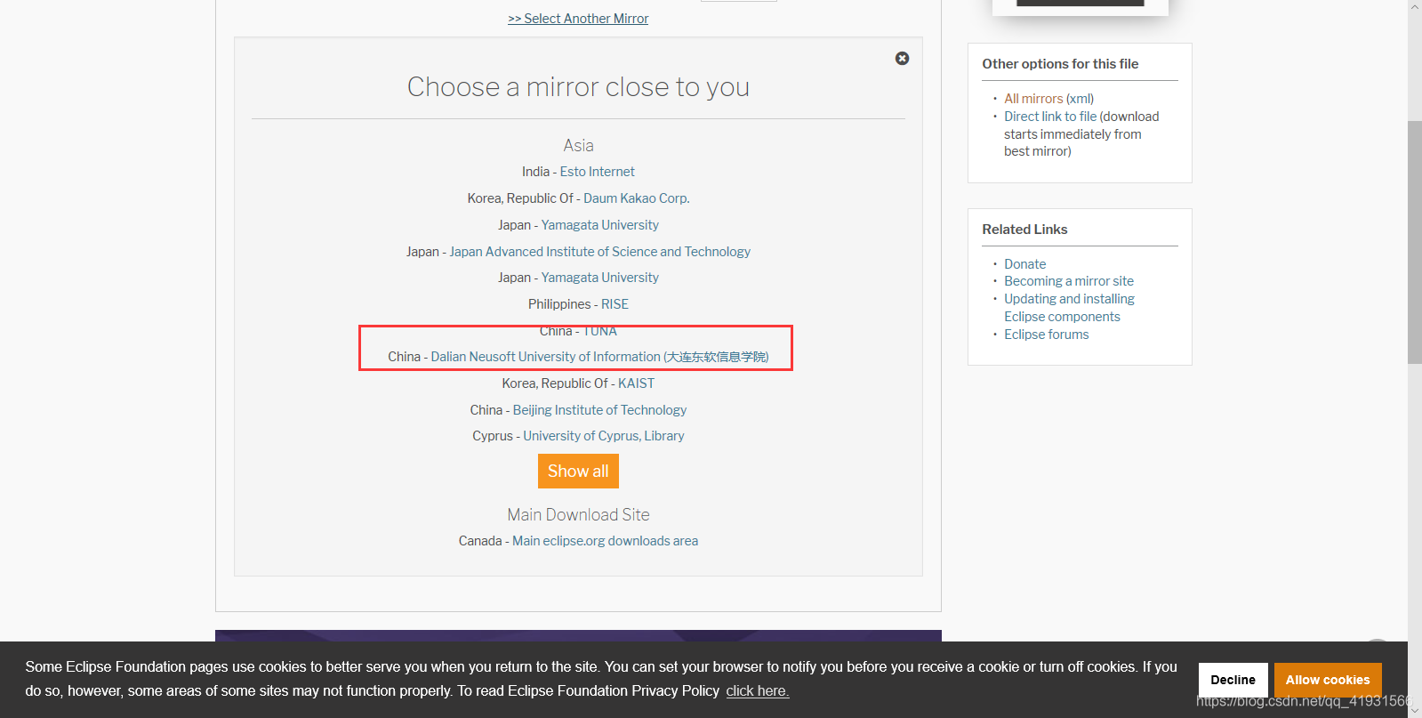Click the page scroll up arrow

[1415, 7]
